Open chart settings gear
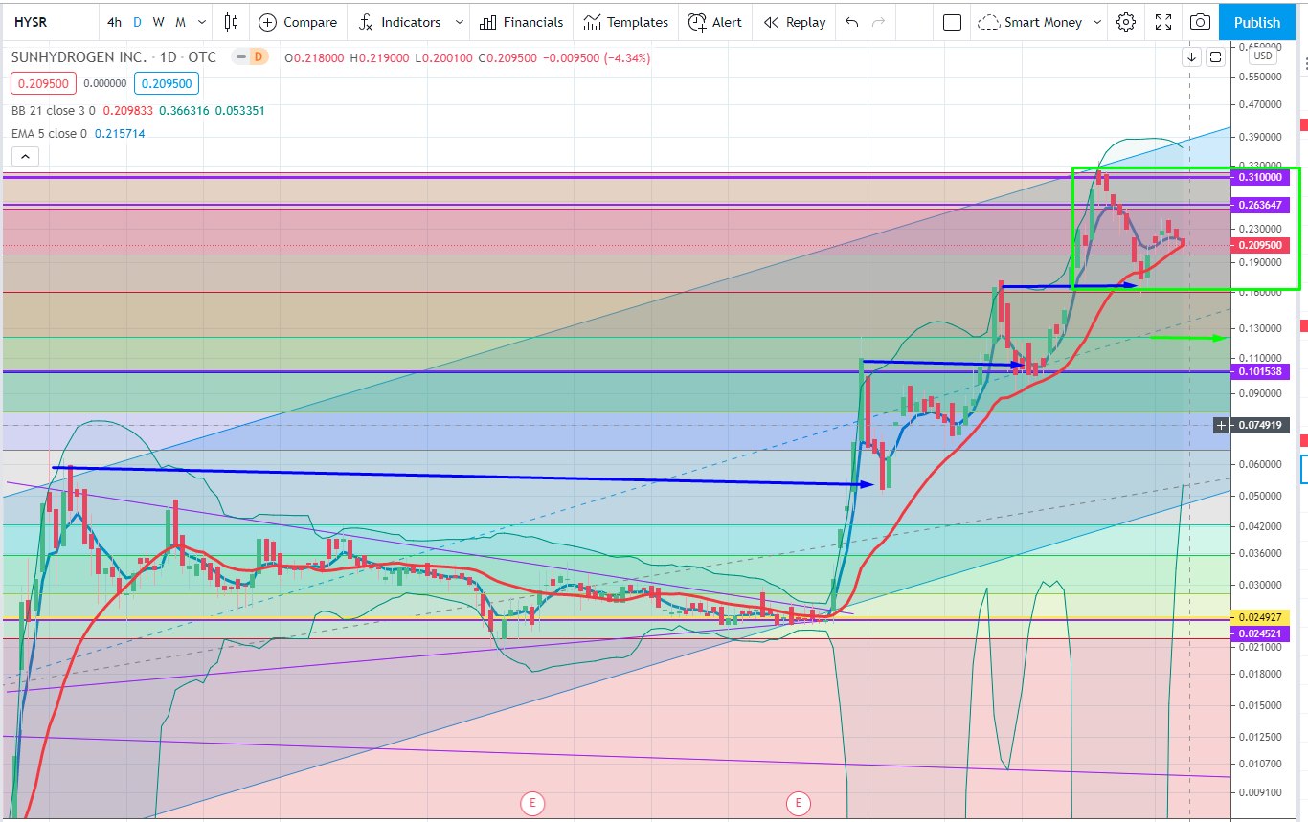This screenshot has width=1308, height=822. pos(1126,22)
